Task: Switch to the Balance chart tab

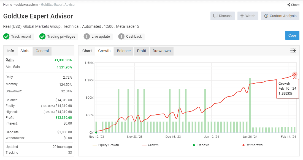Action: coord(124,51)
